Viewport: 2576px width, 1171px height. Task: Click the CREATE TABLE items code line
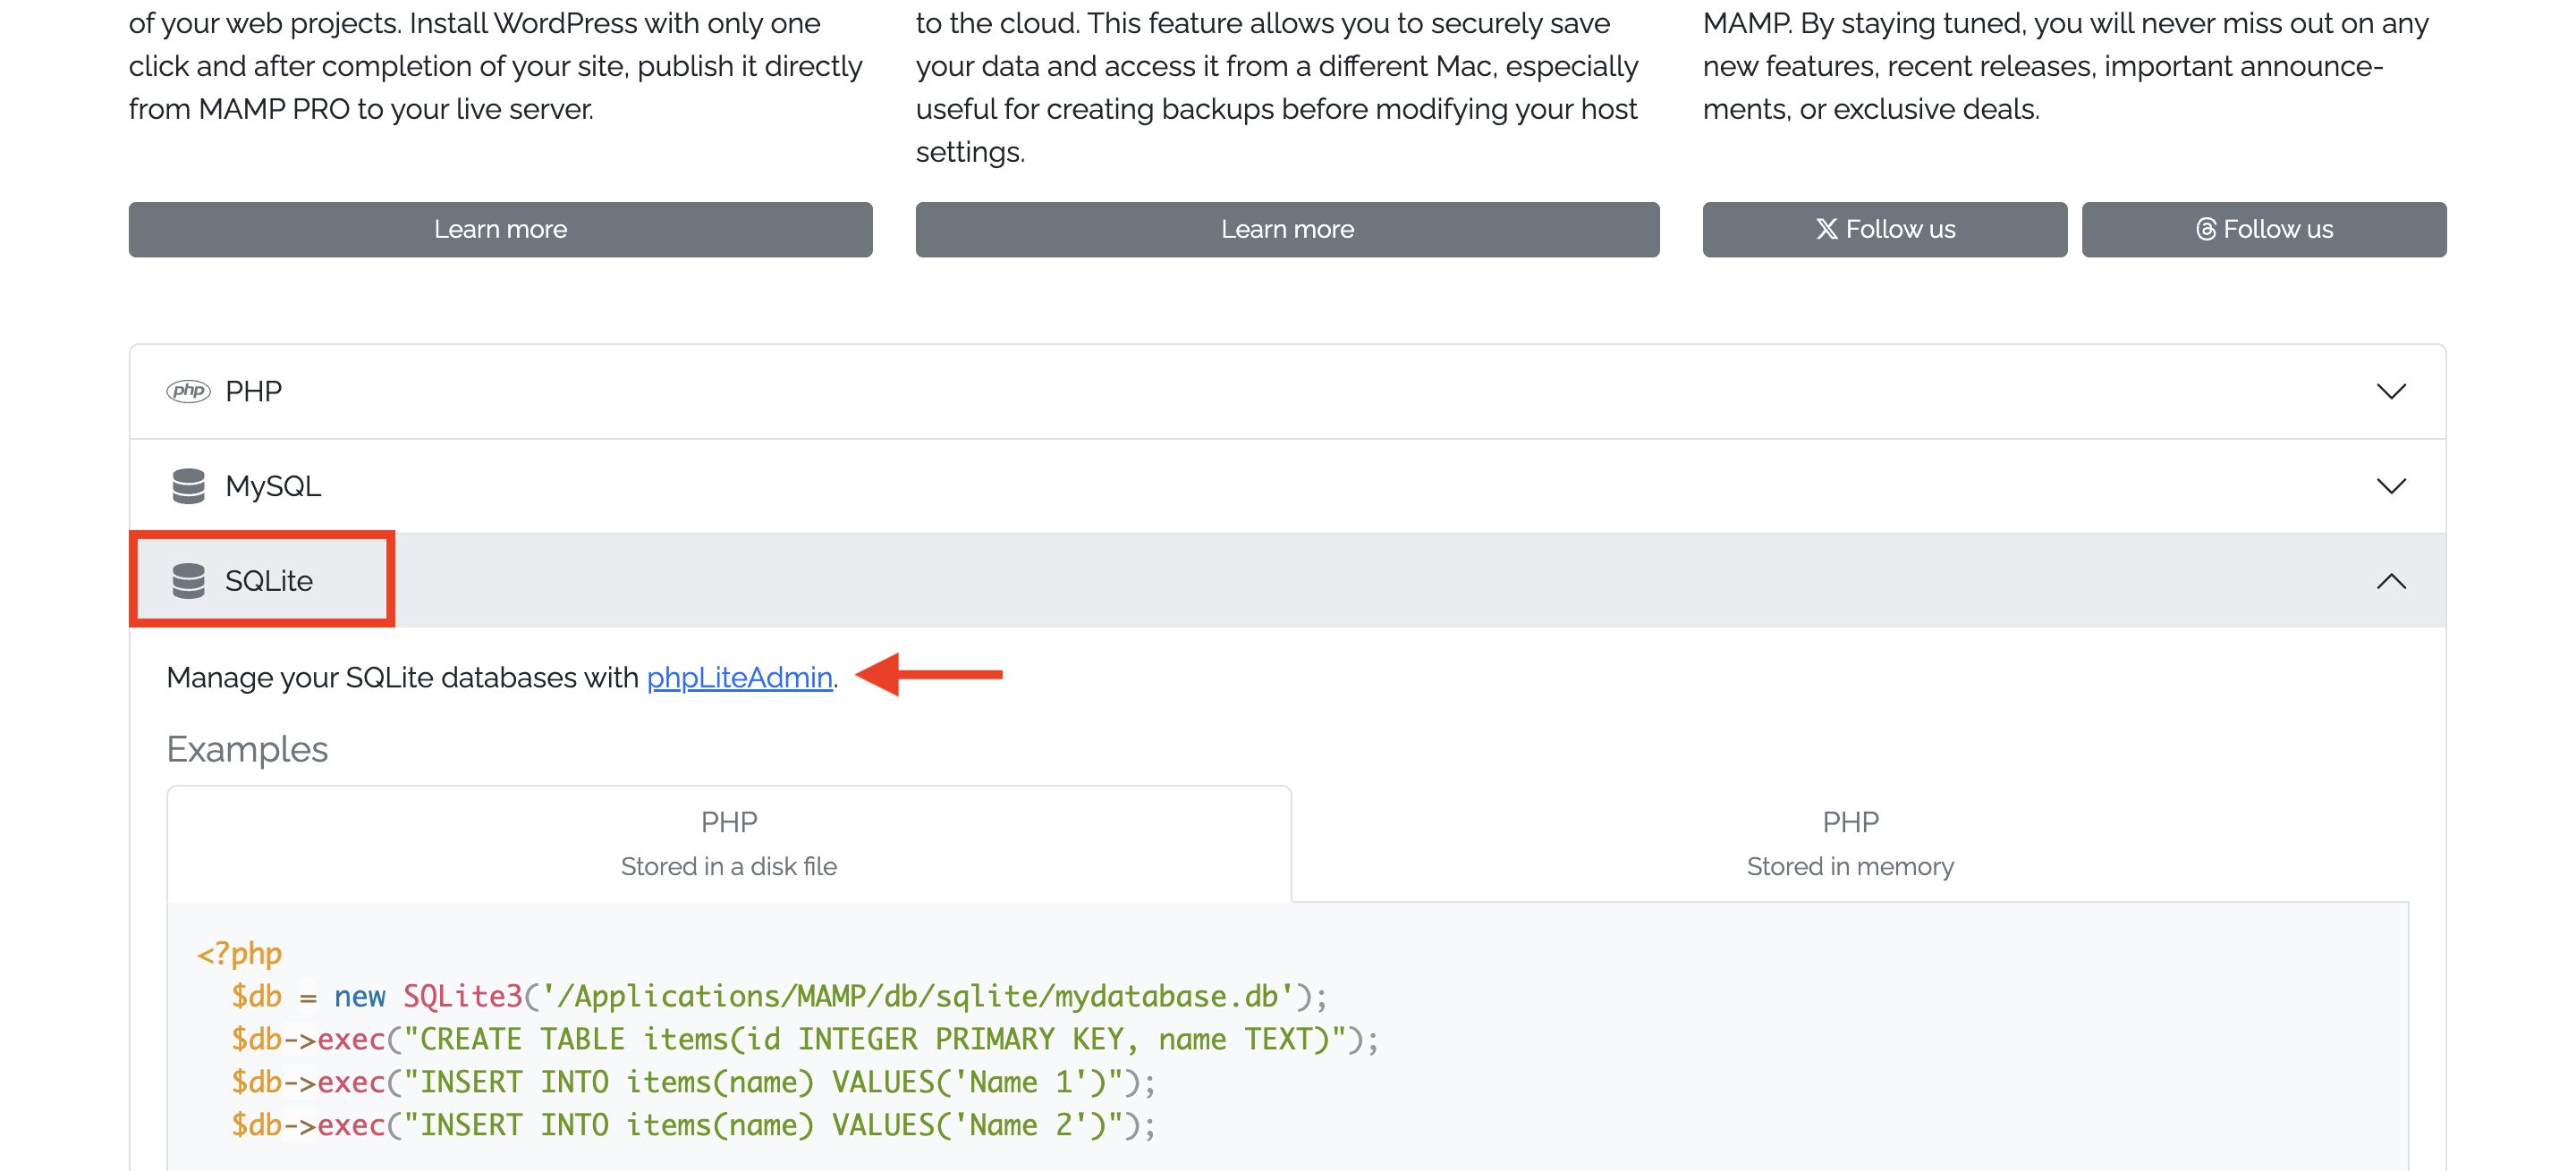[805, 1039]
